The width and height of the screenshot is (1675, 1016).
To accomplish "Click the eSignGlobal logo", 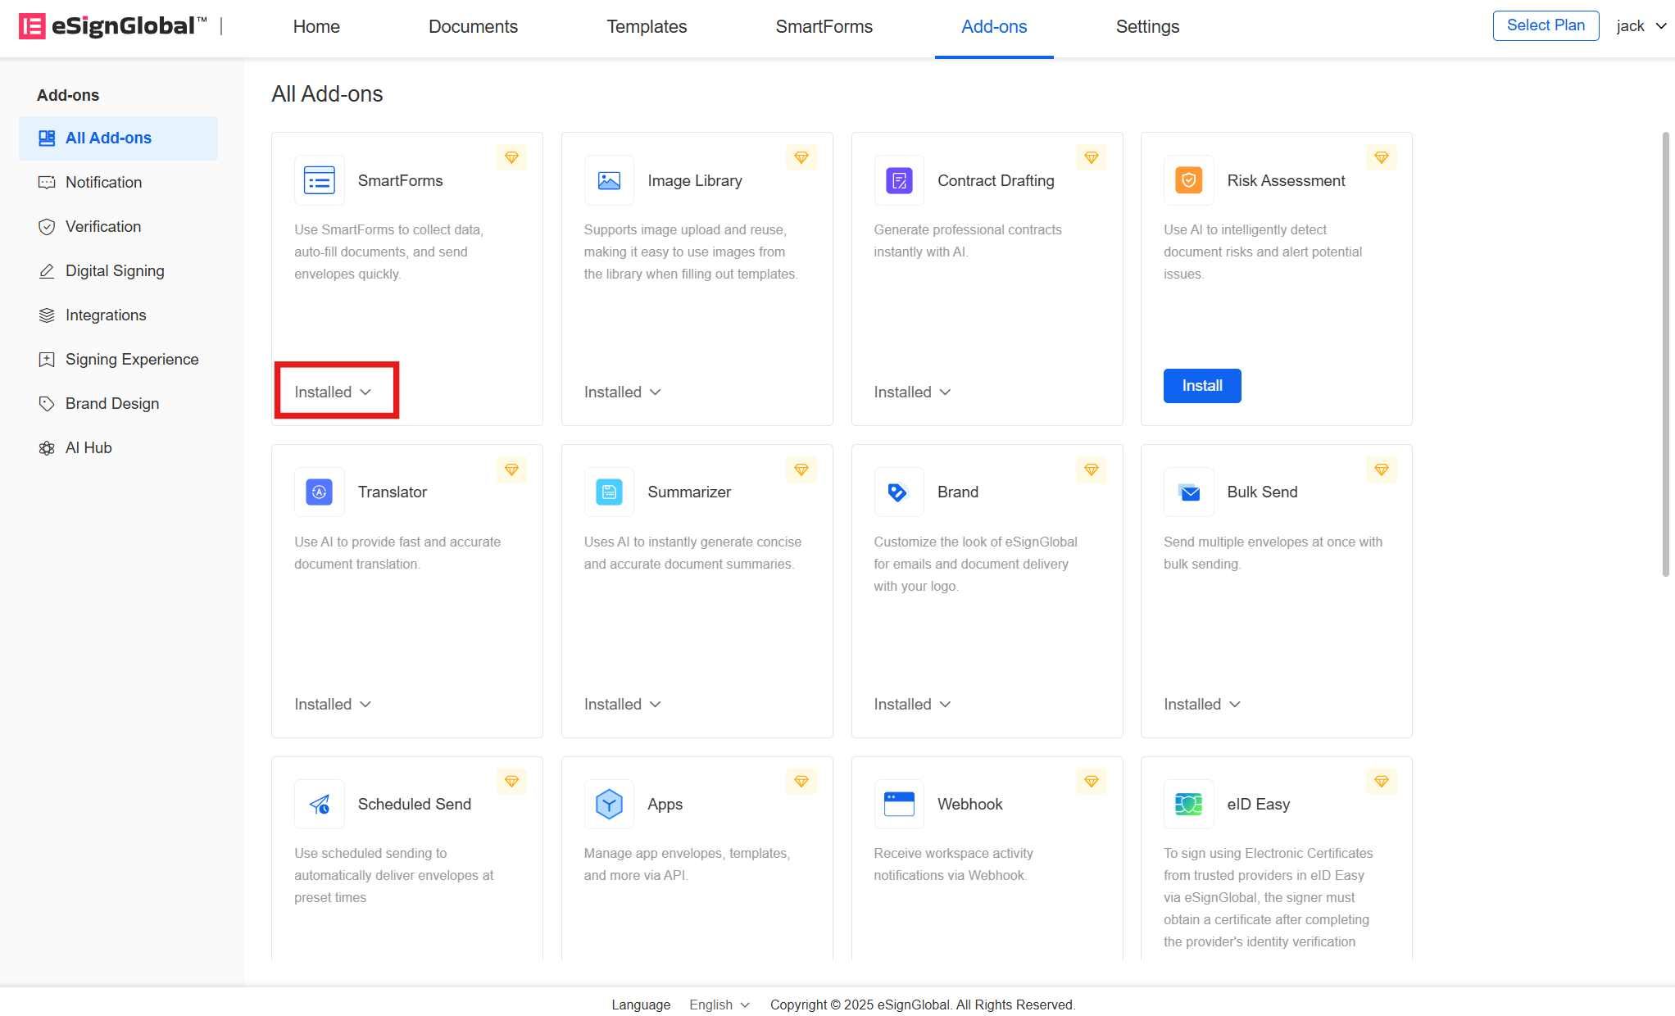I will [112, 26].
